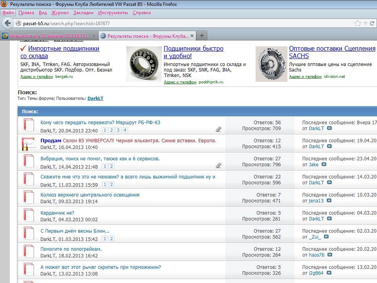Go to last post icon next to haos76
The height and width of the screenshot is (283, 377).
(330, 255)
